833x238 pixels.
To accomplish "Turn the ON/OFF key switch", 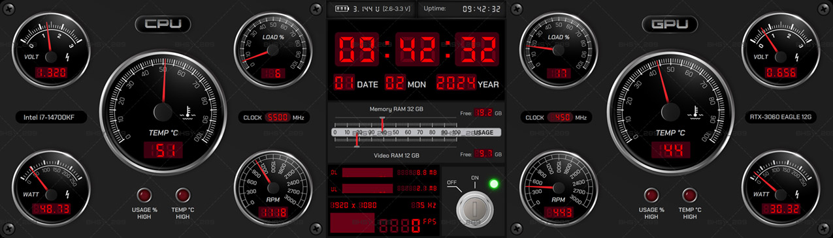I will click(474, 209).
